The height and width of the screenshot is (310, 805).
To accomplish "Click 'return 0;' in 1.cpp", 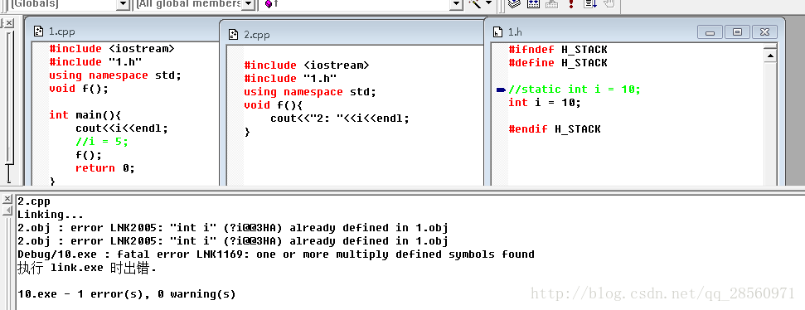I will click(105, 167).
